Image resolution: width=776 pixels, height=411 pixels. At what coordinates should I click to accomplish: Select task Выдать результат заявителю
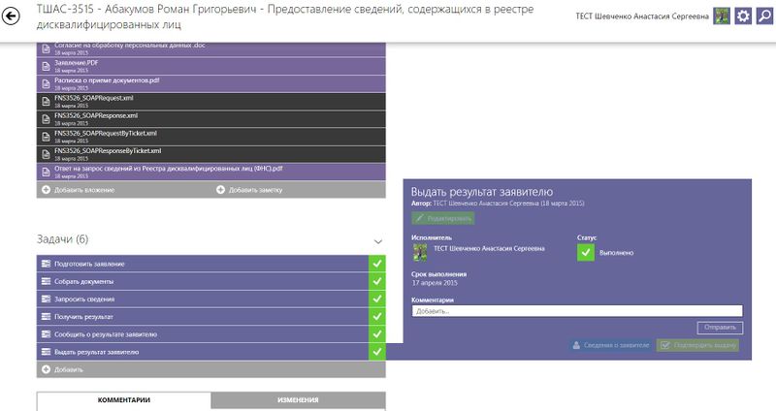[x=203, y=352]
